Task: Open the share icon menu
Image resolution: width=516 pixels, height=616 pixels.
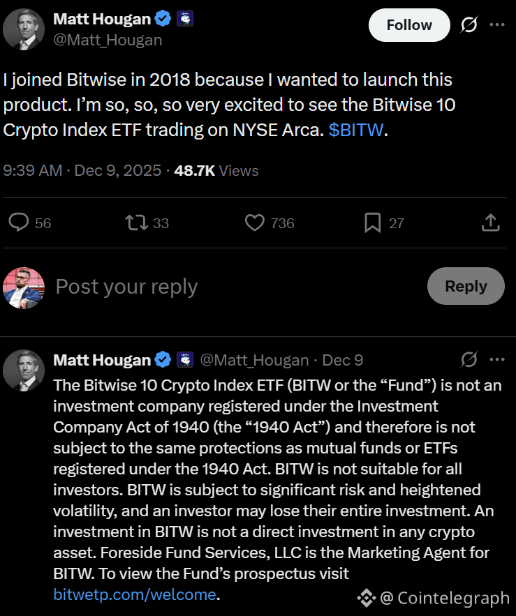Action: coord(490,223)
